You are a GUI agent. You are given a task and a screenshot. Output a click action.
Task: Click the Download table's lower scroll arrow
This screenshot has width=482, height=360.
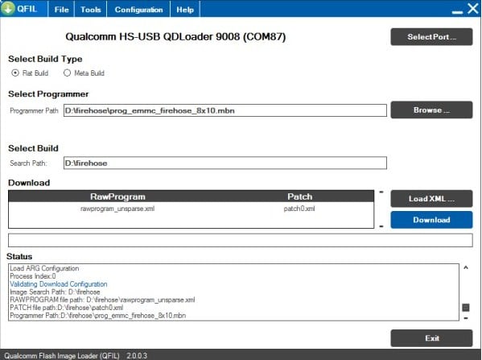381,226
